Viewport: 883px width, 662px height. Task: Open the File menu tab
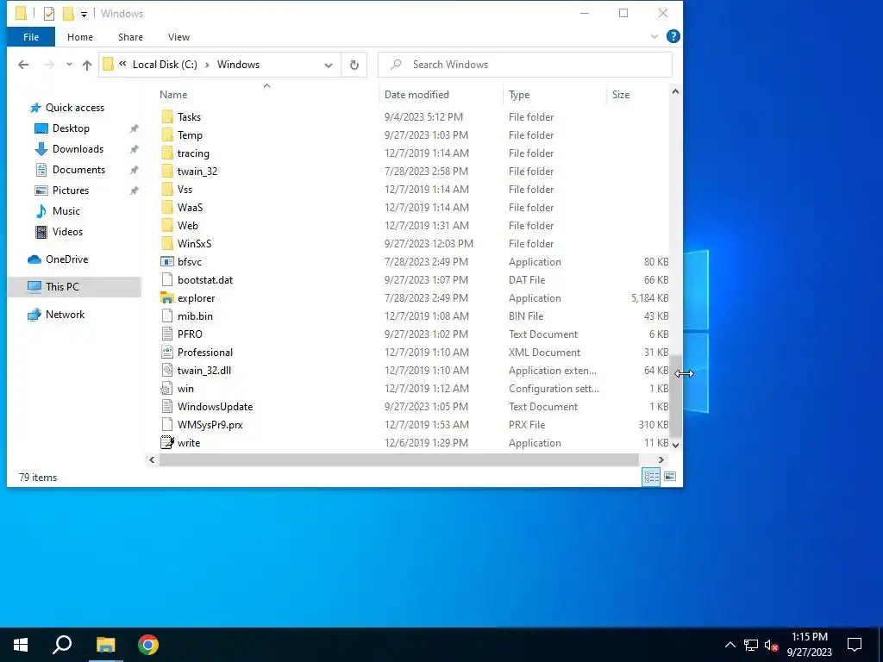point(31,37)
